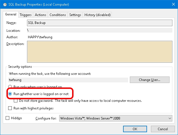Switch to the Conditions tab

(58, 15)
